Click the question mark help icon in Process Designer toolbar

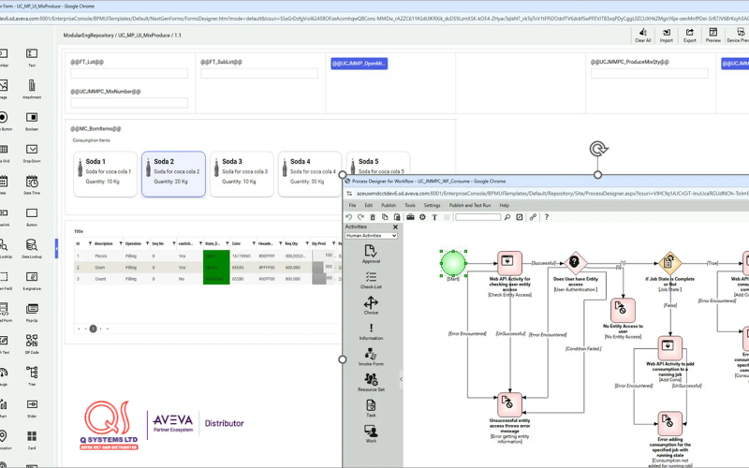click(547, 217)
